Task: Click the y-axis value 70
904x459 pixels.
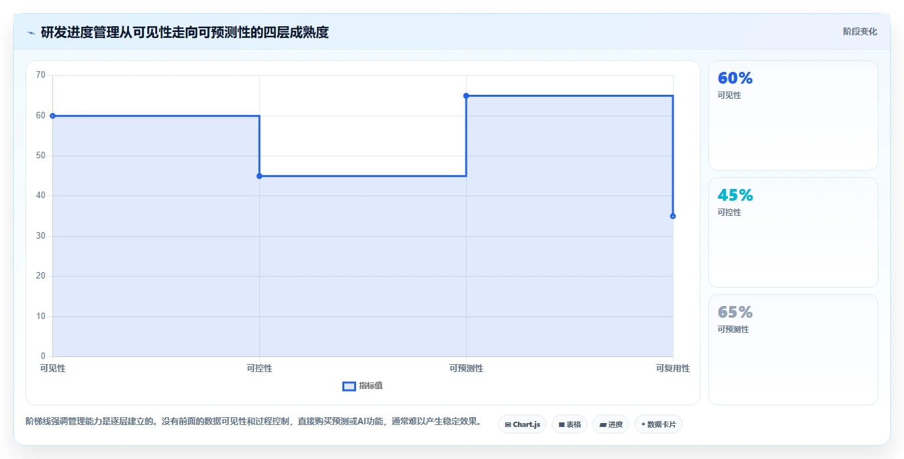Action: pyautogui.click(x=41, y=75)
